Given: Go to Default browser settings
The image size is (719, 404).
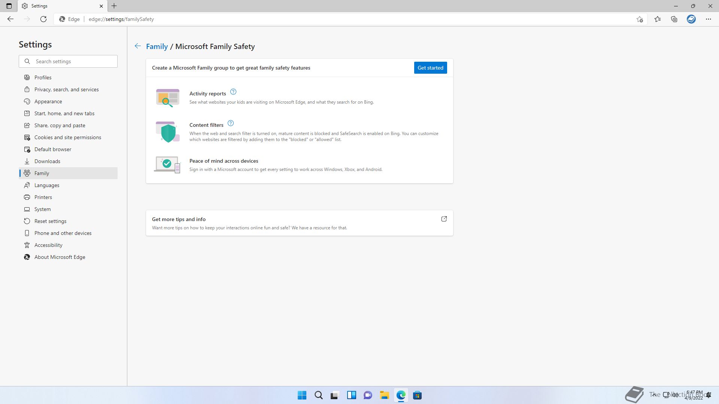Looking at the screenshot, I should [x=68, y=149].
